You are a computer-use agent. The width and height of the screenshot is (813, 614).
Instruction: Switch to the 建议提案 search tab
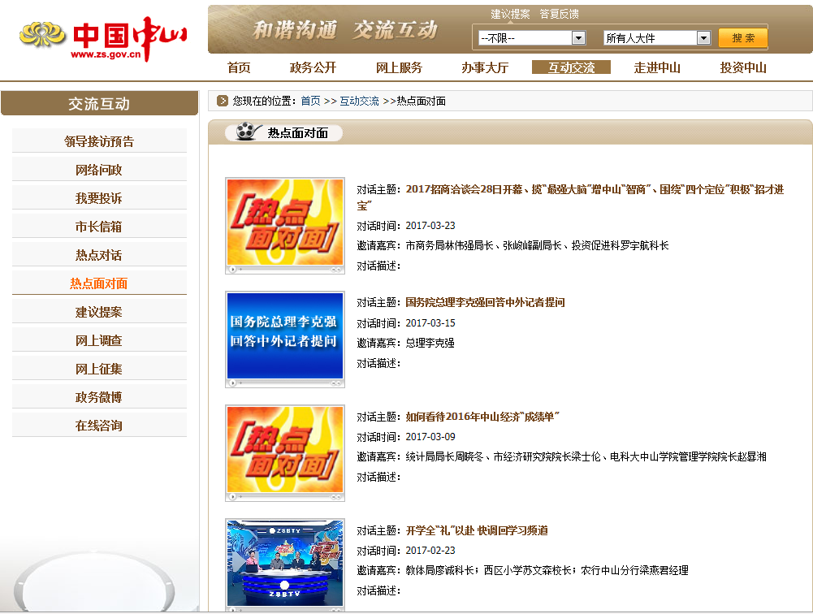(510, 14)
